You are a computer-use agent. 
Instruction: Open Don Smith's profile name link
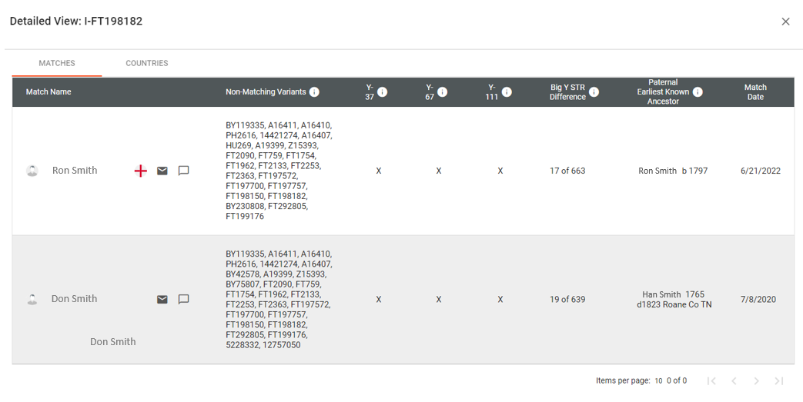tap(74, 299)
